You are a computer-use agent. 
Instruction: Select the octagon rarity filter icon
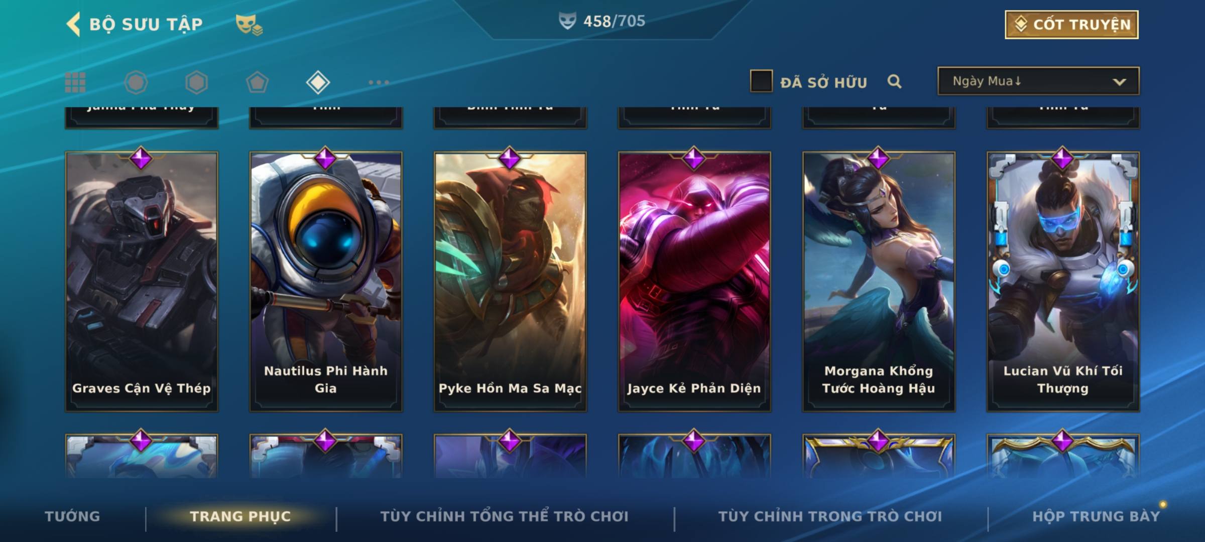[136, 82]
